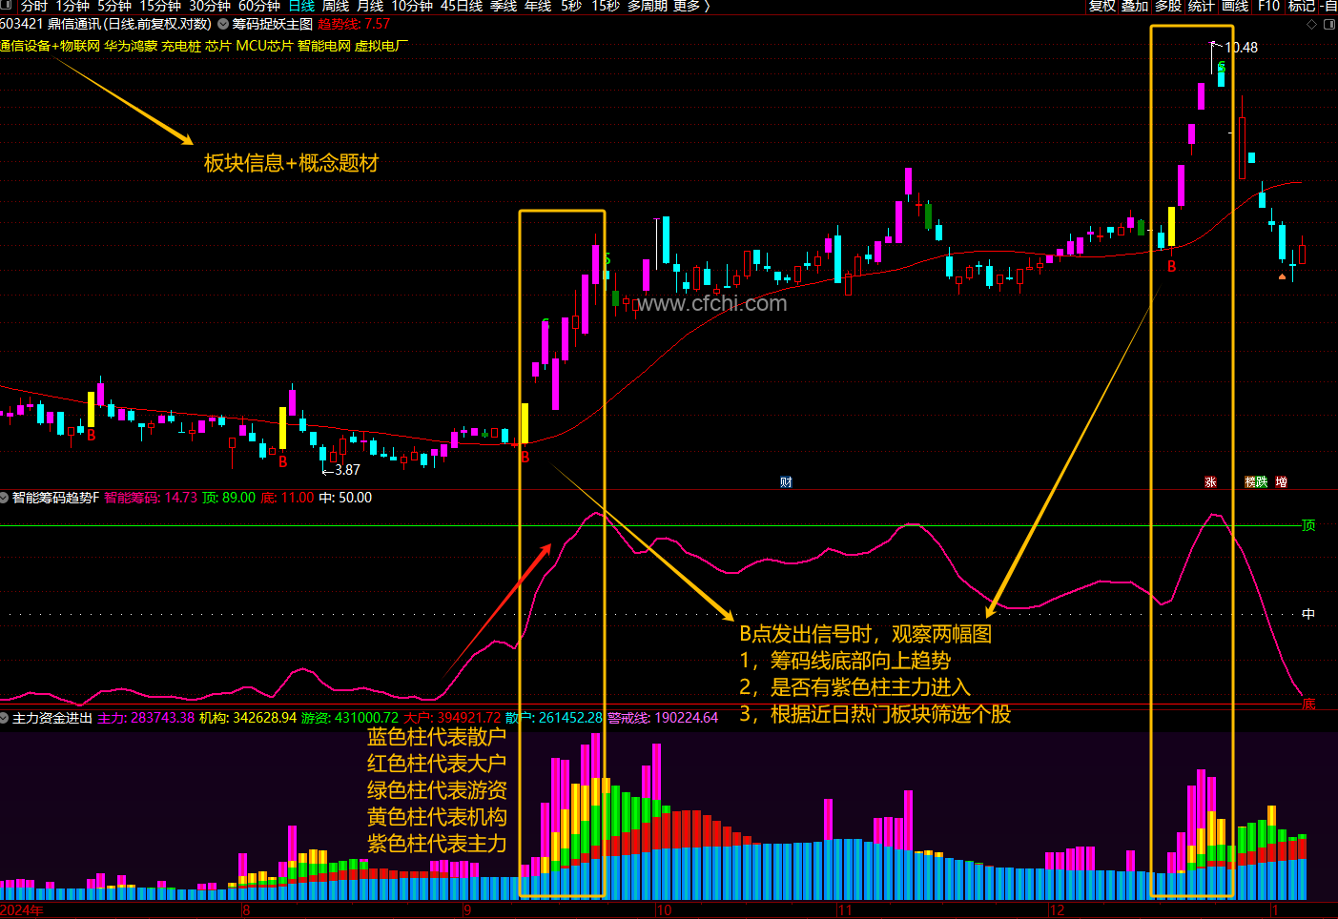Select the 10分钟 period
Screen dimensions: 1338x919
412,6
